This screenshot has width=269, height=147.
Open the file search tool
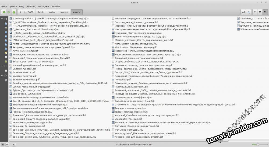coord(248,12)
